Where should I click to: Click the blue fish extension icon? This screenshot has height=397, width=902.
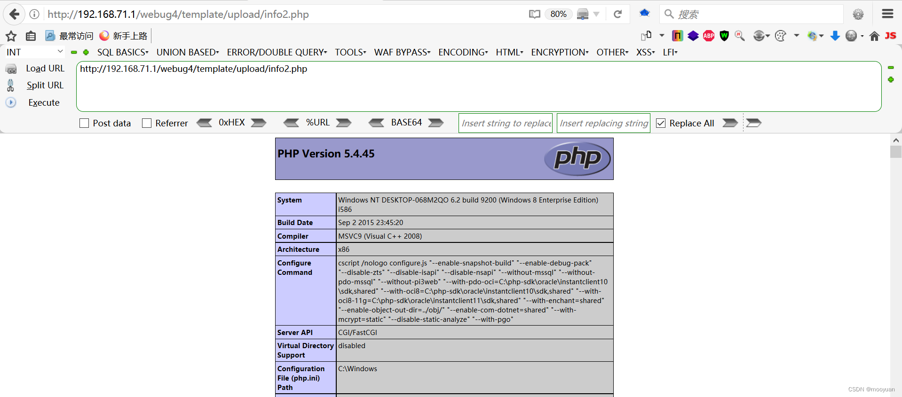tap(645, 13)
